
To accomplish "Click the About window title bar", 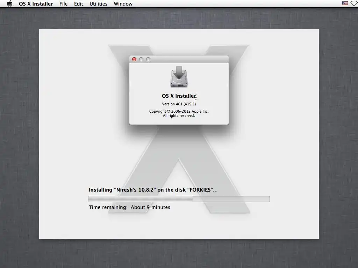I will [x=179, y=59].
